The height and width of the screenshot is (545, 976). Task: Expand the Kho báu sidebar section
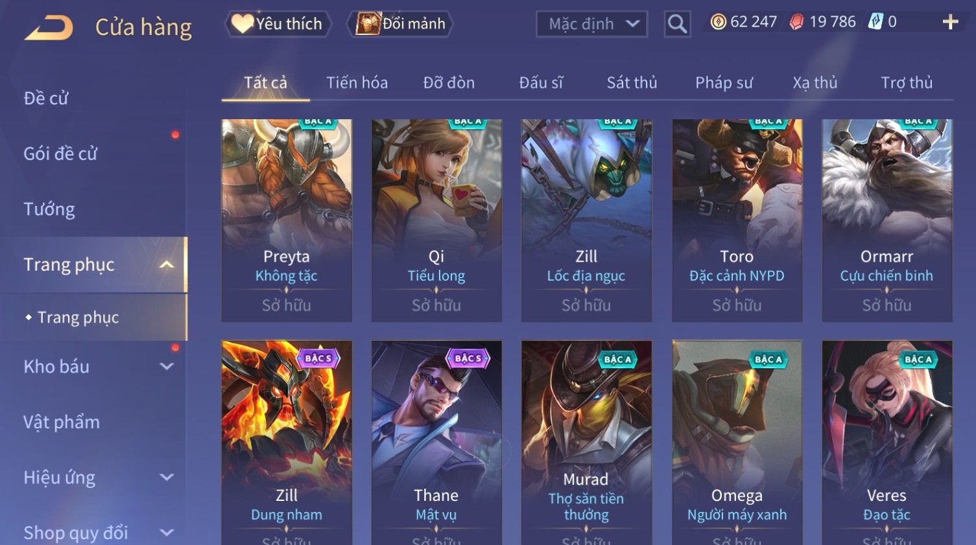coord(167,366)
